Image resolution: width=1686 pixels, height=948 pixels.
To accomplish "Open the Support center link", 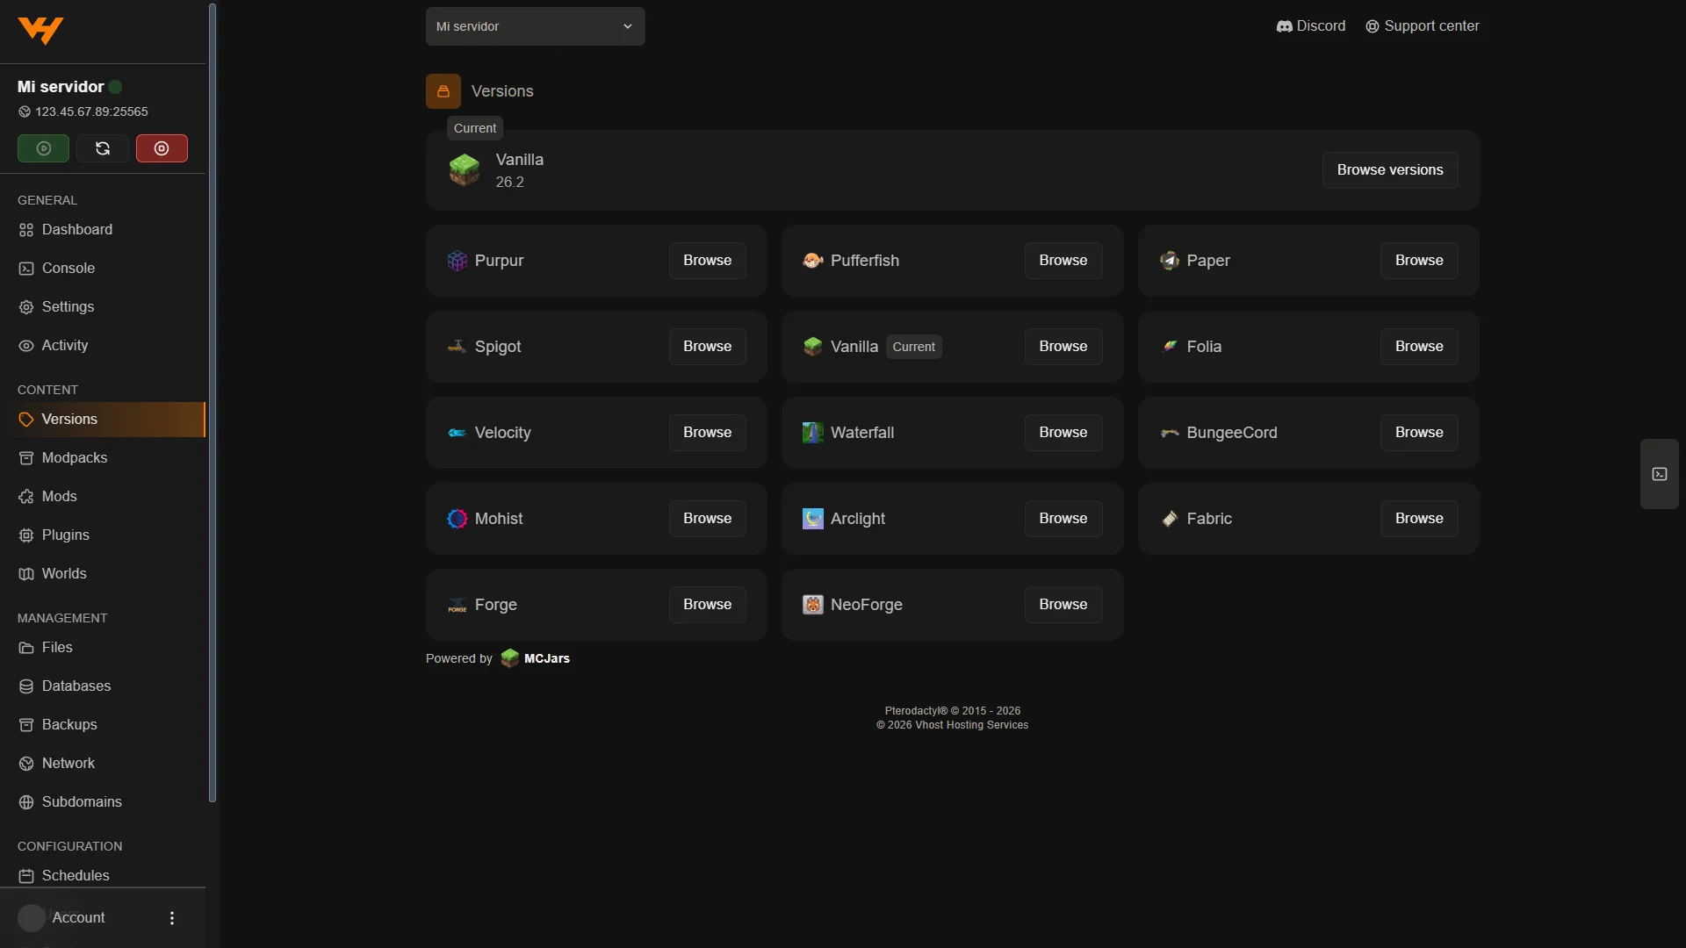I will (1423, 26).
